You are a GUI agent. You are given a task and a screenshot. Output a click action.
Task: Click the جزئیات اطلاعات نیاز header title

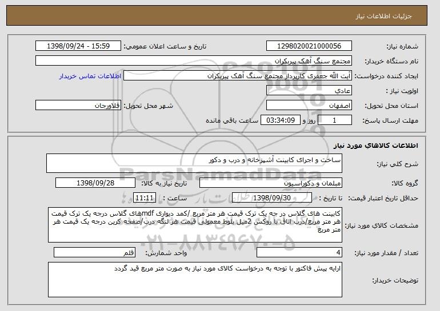pos(383,16)
